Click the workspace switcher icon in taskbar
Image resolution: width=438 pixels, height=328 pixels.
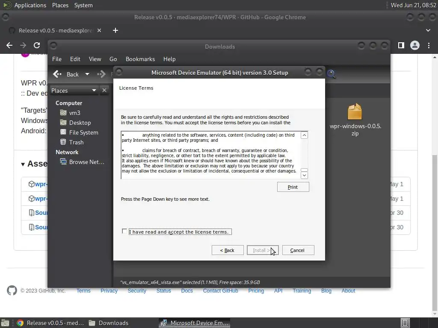tap(405, 323)
